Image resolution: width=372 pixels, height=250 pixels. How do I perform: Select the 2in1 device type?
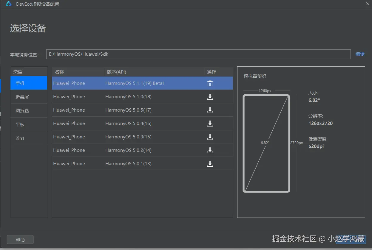tap(29, 138)
